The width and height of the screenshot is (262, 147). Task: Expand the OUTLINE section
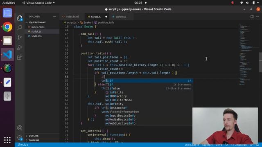[34, 136]
